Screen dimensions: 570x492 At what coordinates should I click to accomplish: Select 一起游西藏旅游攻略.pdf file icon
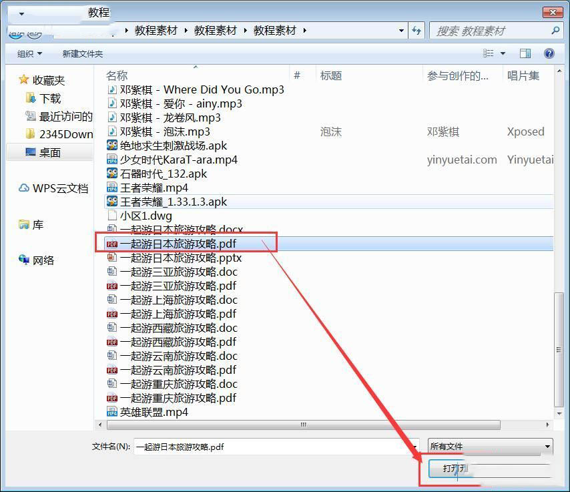pyautogui.click(x=112, y=342)
